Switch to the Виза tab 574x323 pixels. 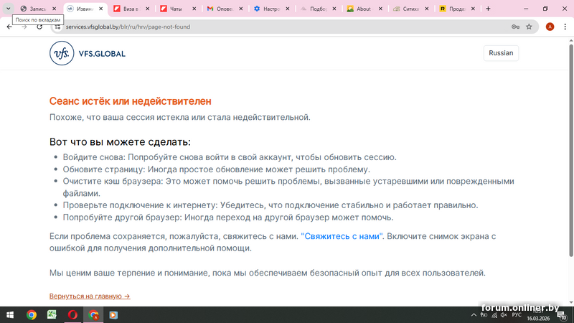(x=131, y=9)
